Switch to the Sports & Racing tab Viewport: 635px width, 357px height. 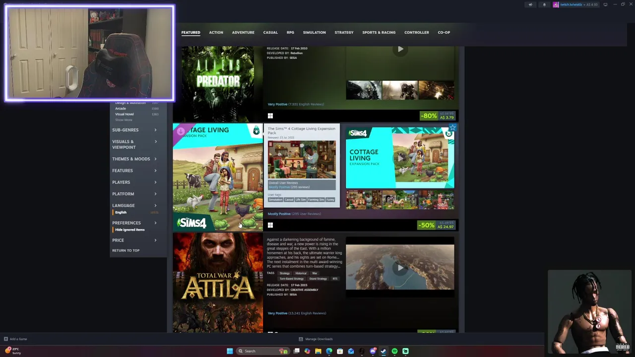tap(379, 32)
